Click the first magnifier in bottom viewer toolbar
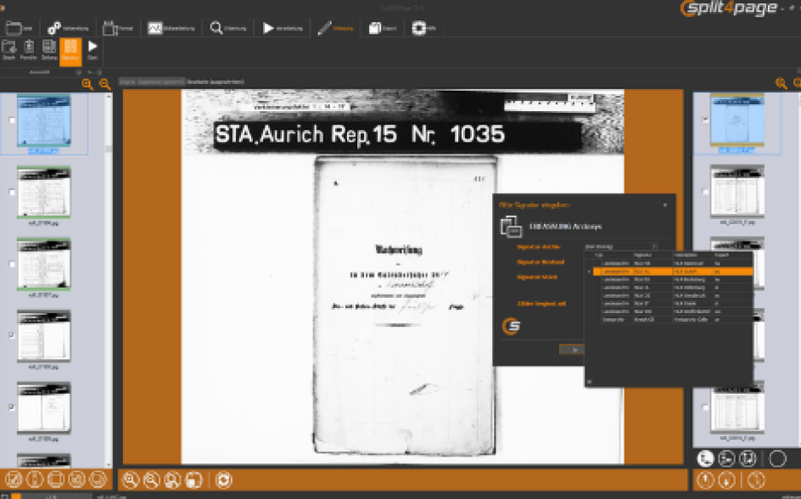This screenshot has height=499, width=801. click(x=131, y=479)
